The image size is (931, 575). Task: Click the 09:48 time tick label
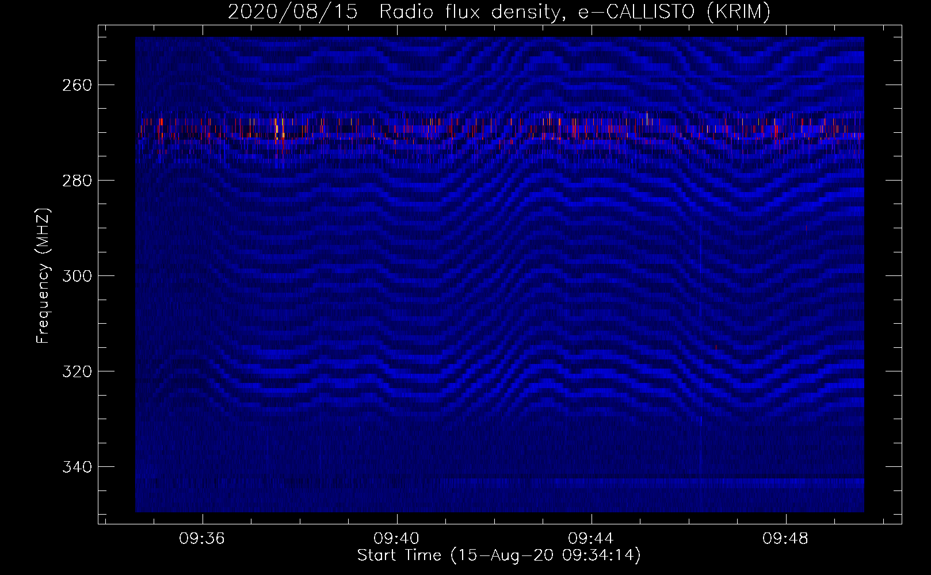[x=785, y=539]
